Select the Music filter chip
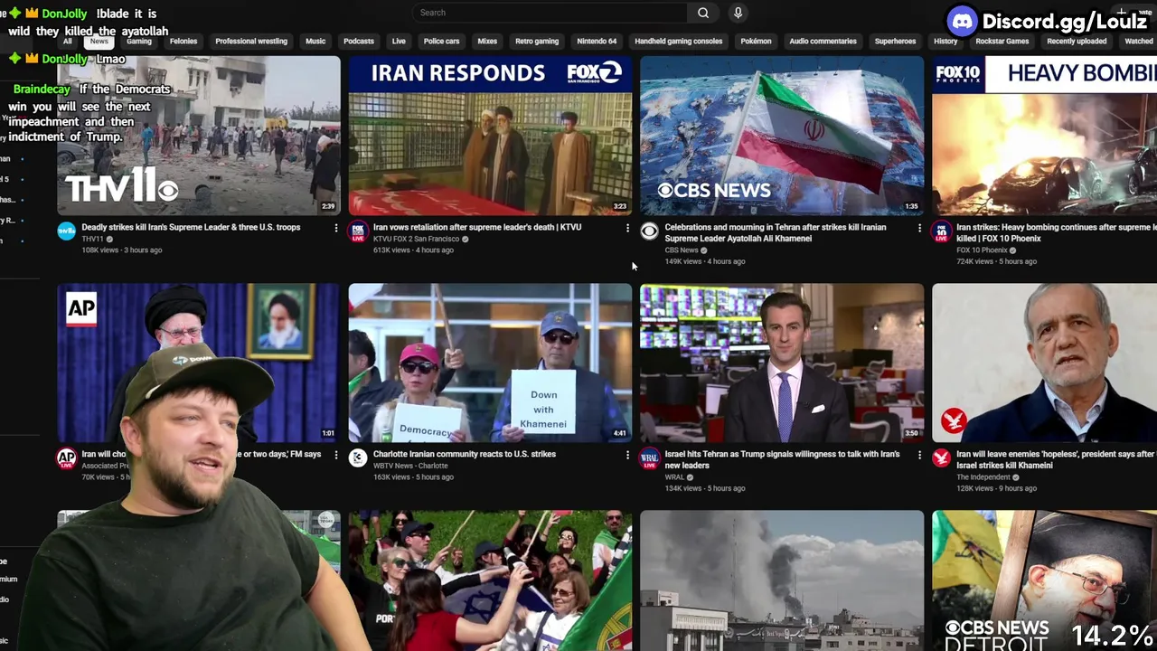Screen dimensions: 1157x651 point(315,42)
